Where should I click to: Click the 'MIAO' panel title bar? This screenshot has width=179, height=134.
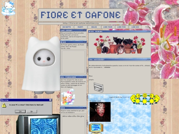tap(73, 42)
